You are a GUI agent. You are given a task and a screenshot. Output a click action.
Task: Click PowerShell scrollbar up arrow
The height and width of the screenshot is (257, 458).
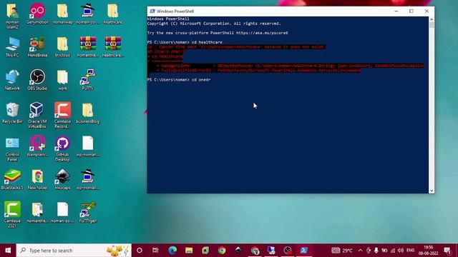click(432, 19)
